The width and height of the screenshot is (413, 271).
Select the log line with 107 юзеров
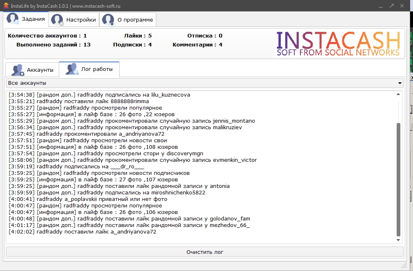tap(93, 180)
